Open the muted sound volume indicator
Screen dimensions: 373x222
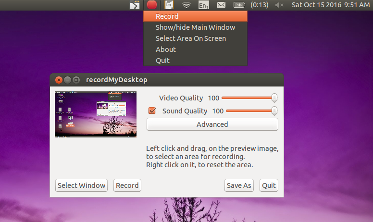pyautogui.click(x=279, y=5)
